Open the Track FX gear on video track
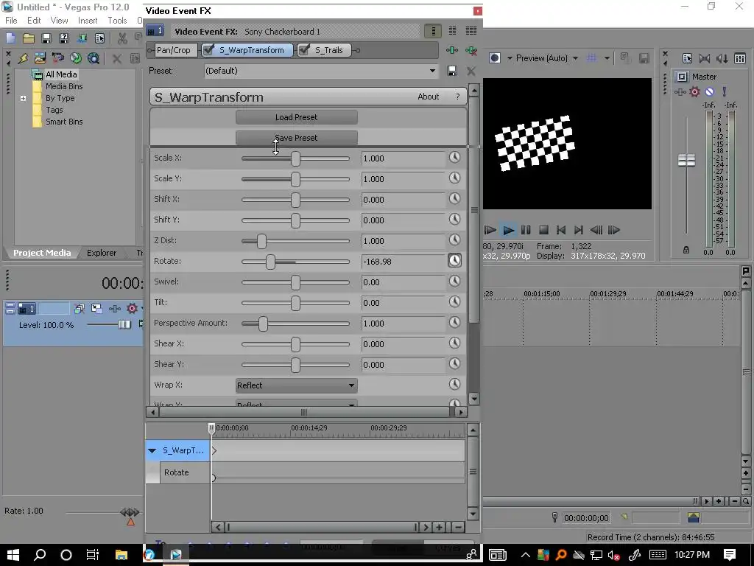Screen dimensions: 754x566 tap(133, 308)
